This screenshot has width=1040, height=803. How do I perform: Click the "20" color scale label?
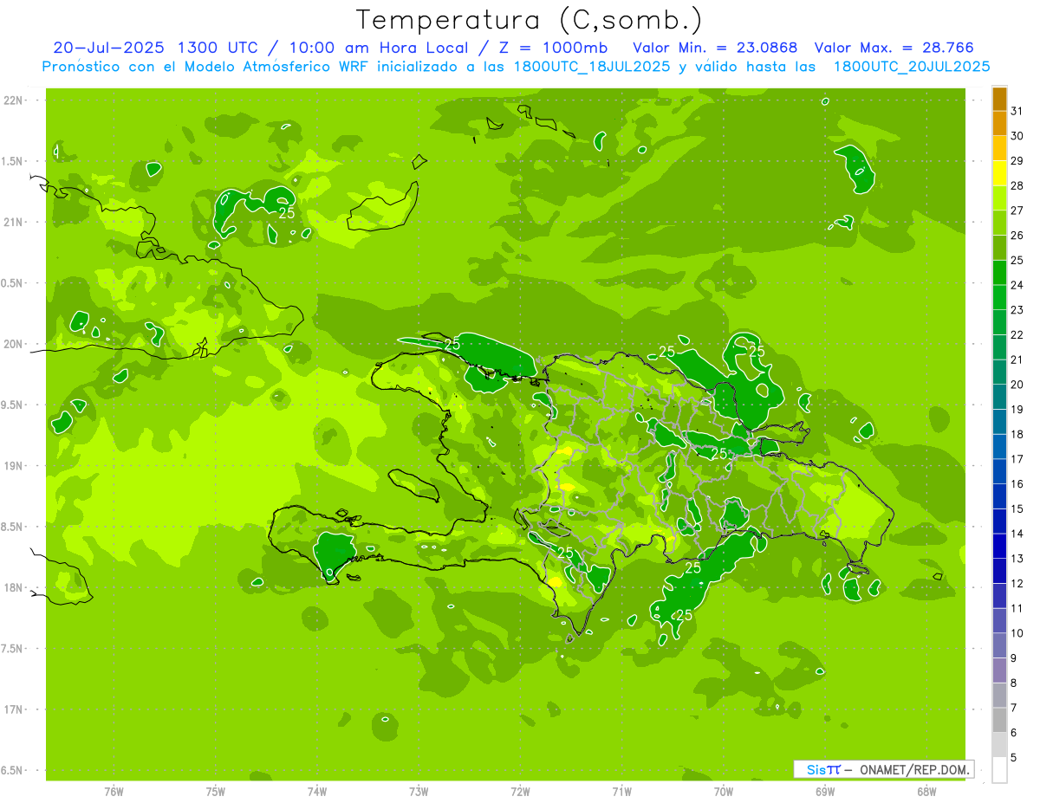[1017, 385]
